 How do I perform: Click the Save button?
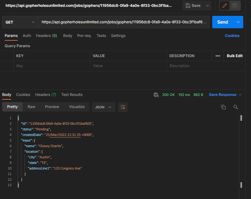pos(193,6)
